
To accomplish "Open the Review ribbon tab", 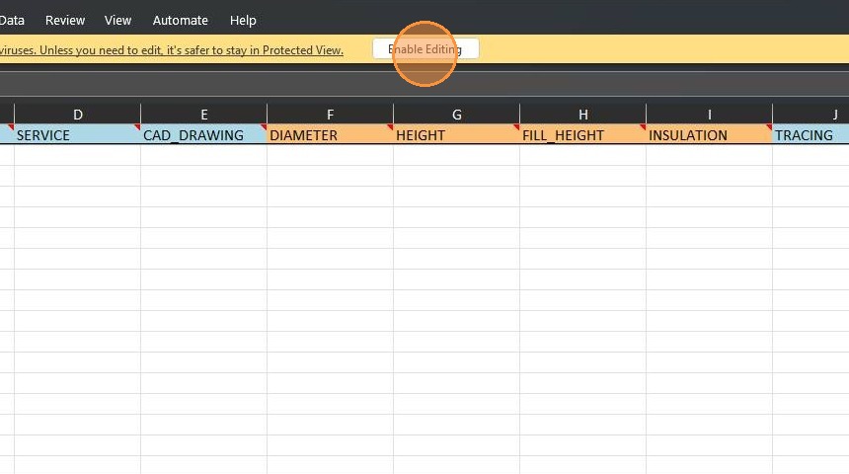I will pyautogui.click(x=65, y=21).
